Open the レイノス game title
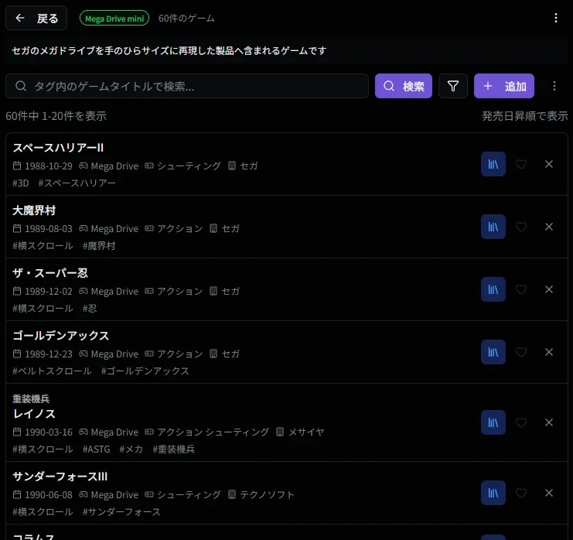Screen dimensions: 573x540 (x=34, y=414)
